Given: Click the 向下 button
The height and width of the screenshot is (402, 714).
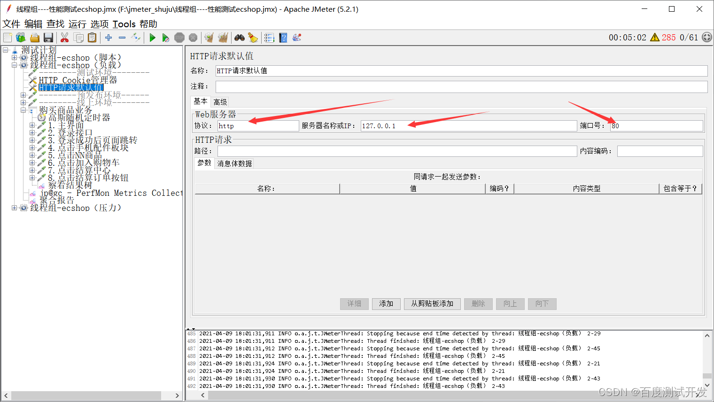Looking at the screenshot, I should tap(542, 304).
